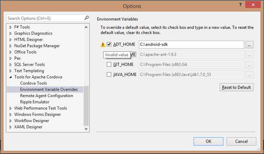Click the ADT_HOME path field
Viewport: 264px width, 154px height.
pos(192,45)
